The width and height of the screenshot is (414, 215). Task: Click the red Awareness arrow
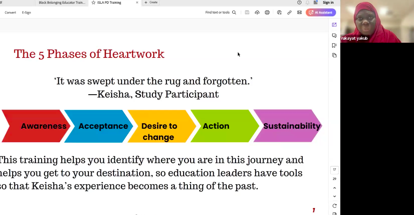click(36, 126)
